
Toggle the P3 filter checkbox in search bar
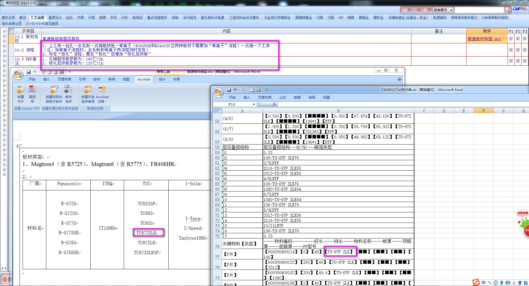(x=425, y=10)
